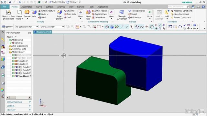Image resolution: width=207 pixels, height=116 pixels.
Task: Switch to the Surface ribbon tab
Action: [49, 7]
